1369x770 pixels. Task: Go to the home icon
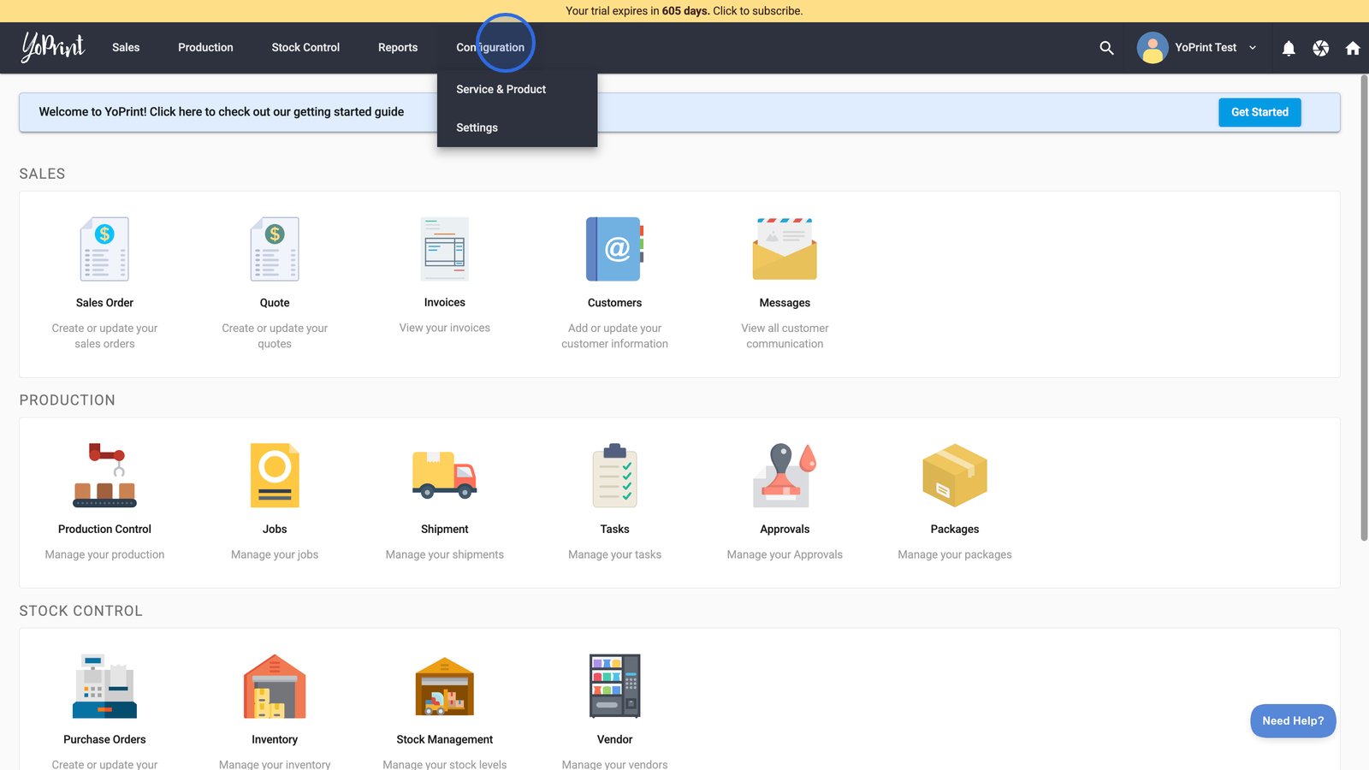point(1353,48)
